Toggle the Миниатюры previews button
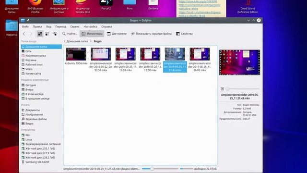The width and height of the screenshot is (307, 173). [92, 34]
